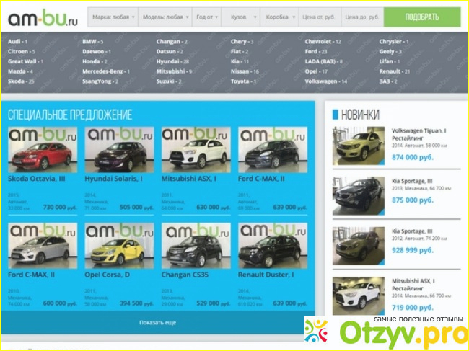The width and height of the screenshot is (469, 351).
Task: Open the Коробка transmission dropdown
Action: pyautogui.click(x=279, y=17)
